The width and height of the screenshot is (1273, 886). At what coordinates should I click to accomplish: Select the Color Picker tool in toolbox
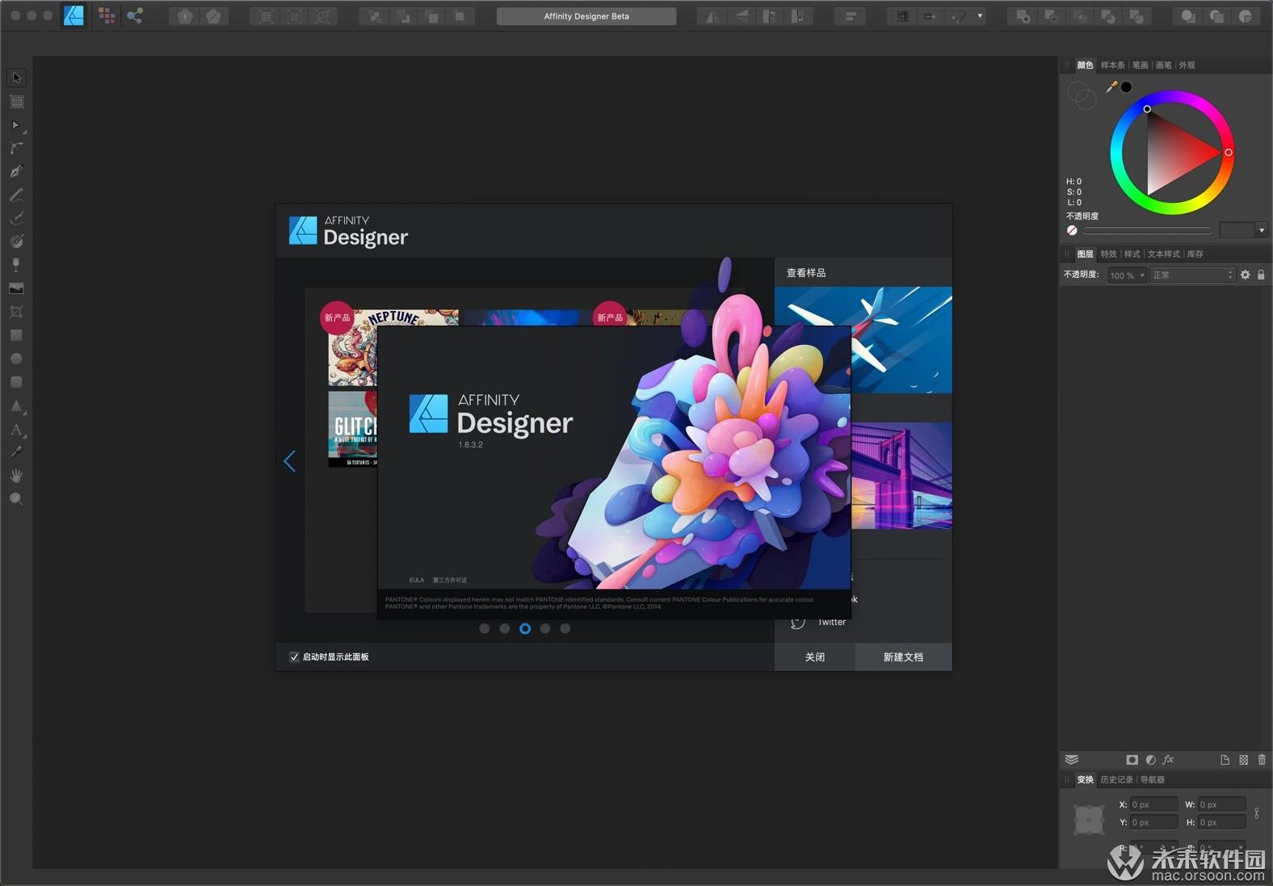pyautogui.click(x=16, y=452)
